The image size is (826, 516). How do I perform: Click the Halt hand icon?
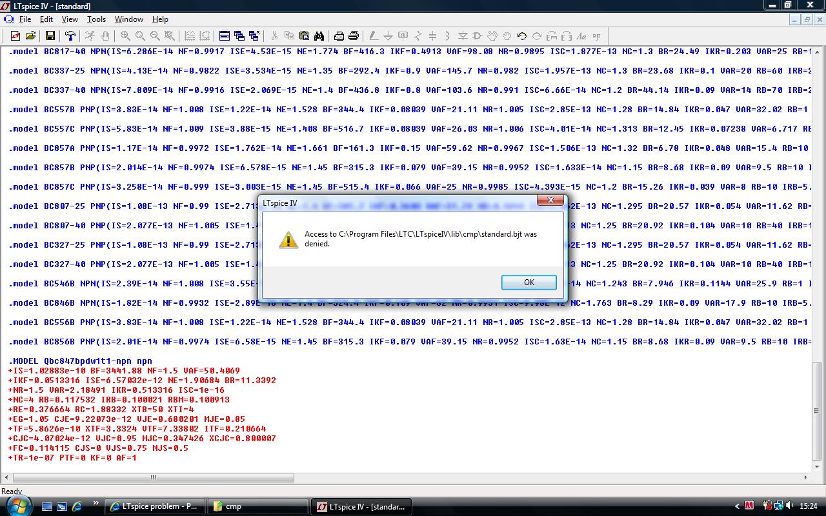coord(105,36)
